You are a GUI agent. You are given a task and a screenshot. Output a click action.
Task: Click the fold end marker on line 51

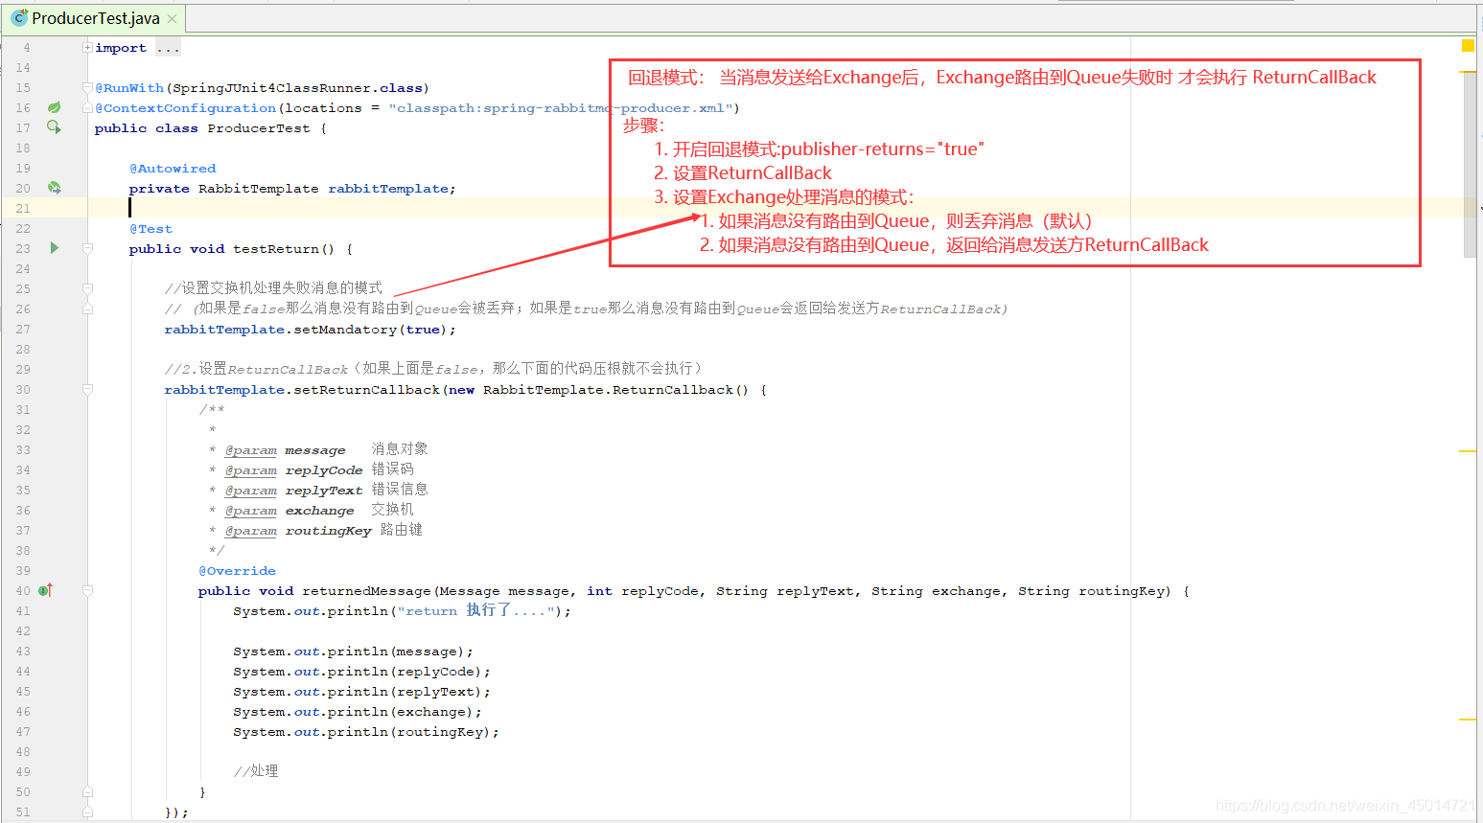click(87, 812)
